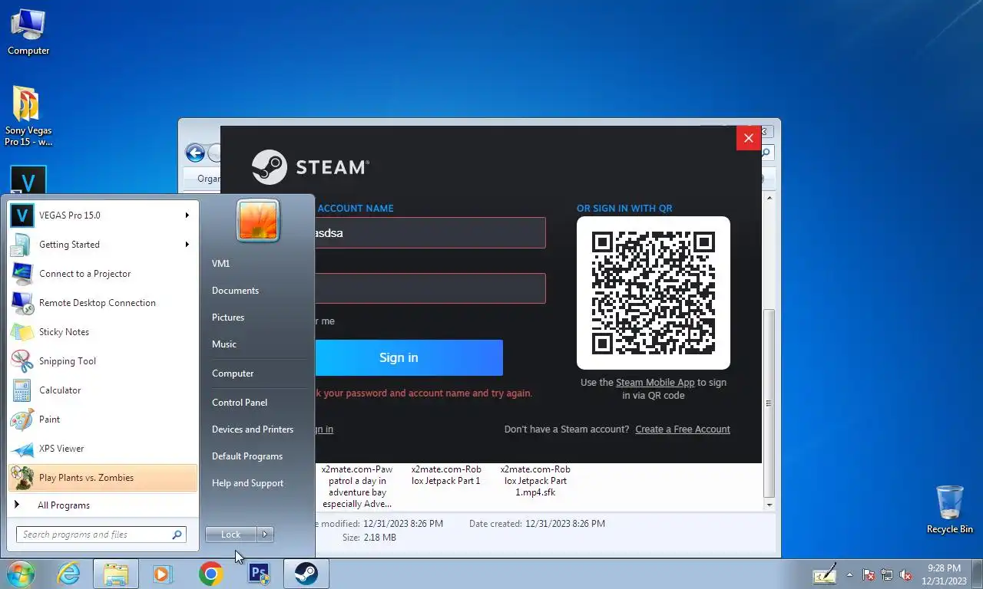Click Create a Free Account link
Screen dimensions: 983x589
pos(683,429)
